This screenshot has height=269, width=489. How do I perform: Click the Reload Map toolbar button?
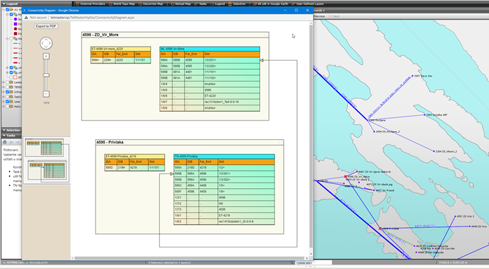(x=180, y=4)
